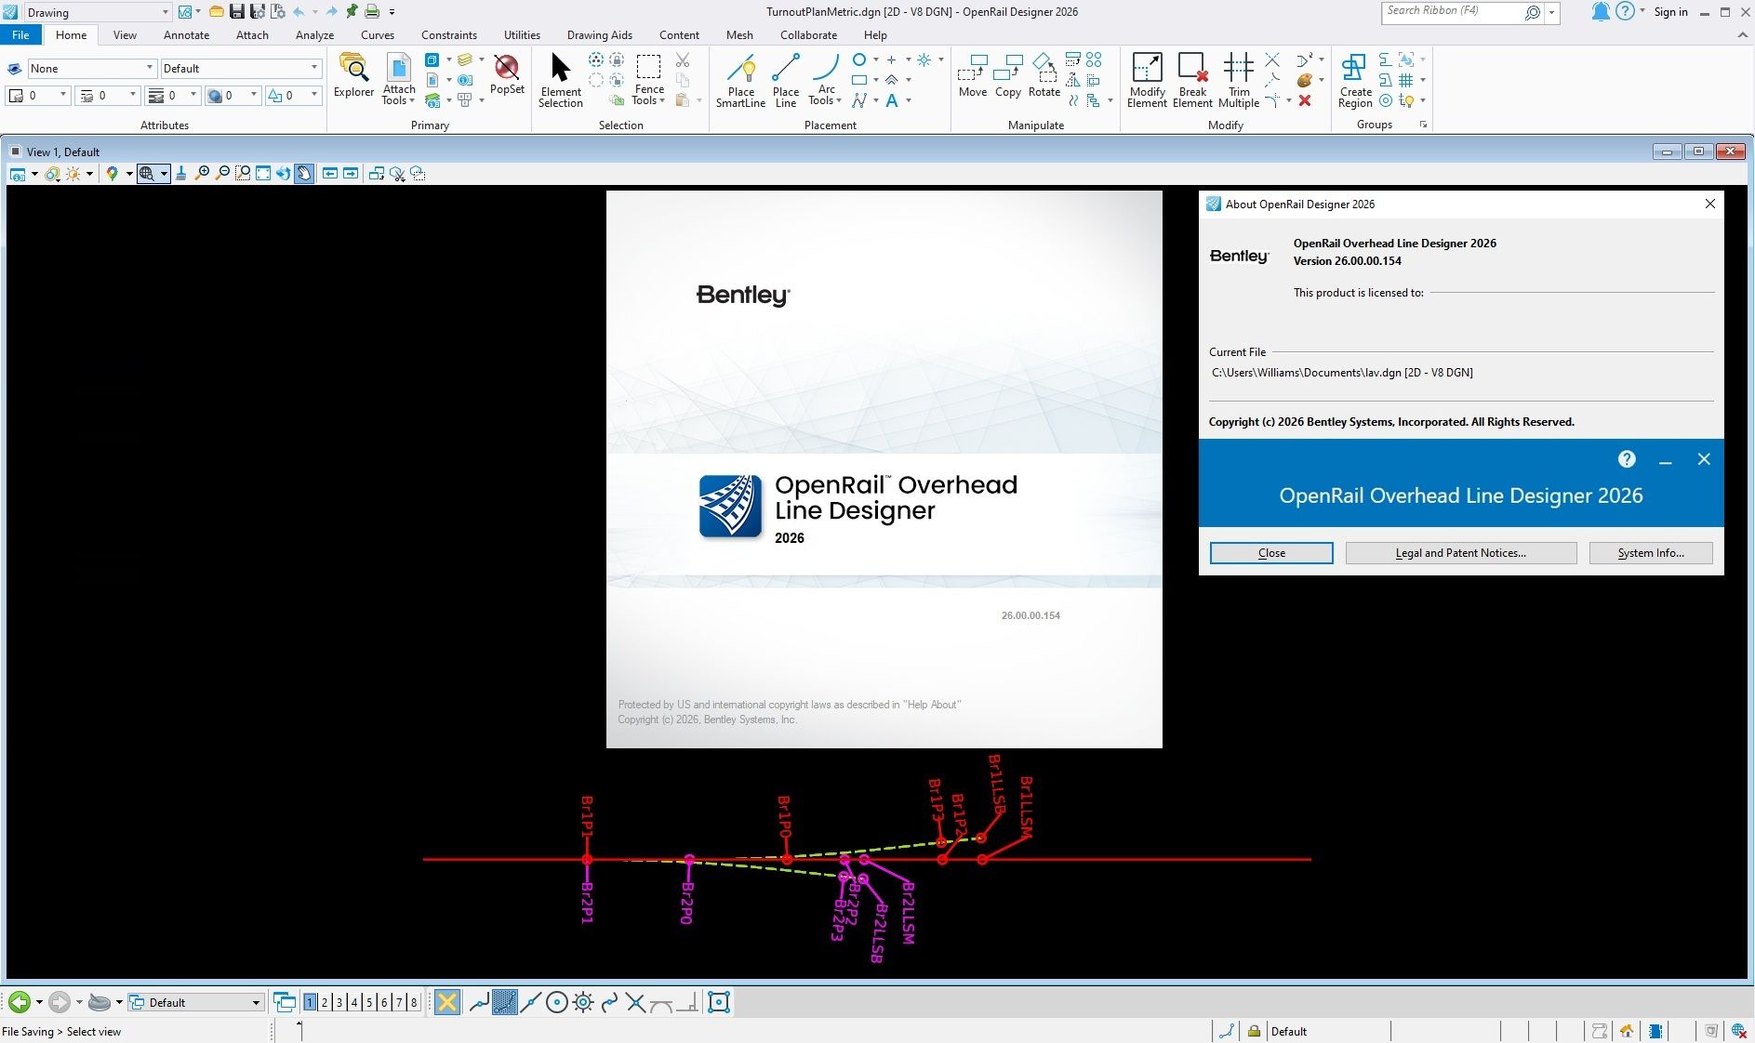Click the Print icon in quick access toolbar
1755x1043 pixels.
[372, 11]
